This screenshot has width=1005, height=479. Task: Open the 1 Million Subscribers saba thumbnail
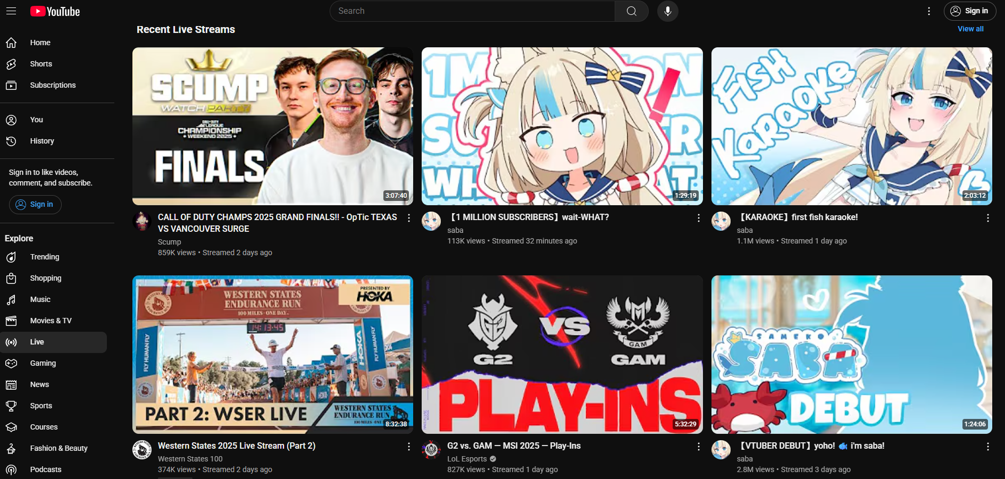562,126
